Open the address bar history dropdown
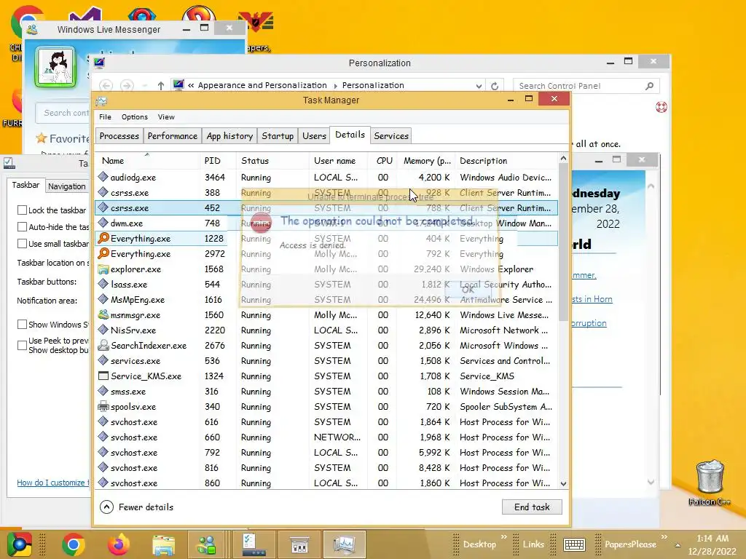Screen dimensions: 746x559 point(479,86)
